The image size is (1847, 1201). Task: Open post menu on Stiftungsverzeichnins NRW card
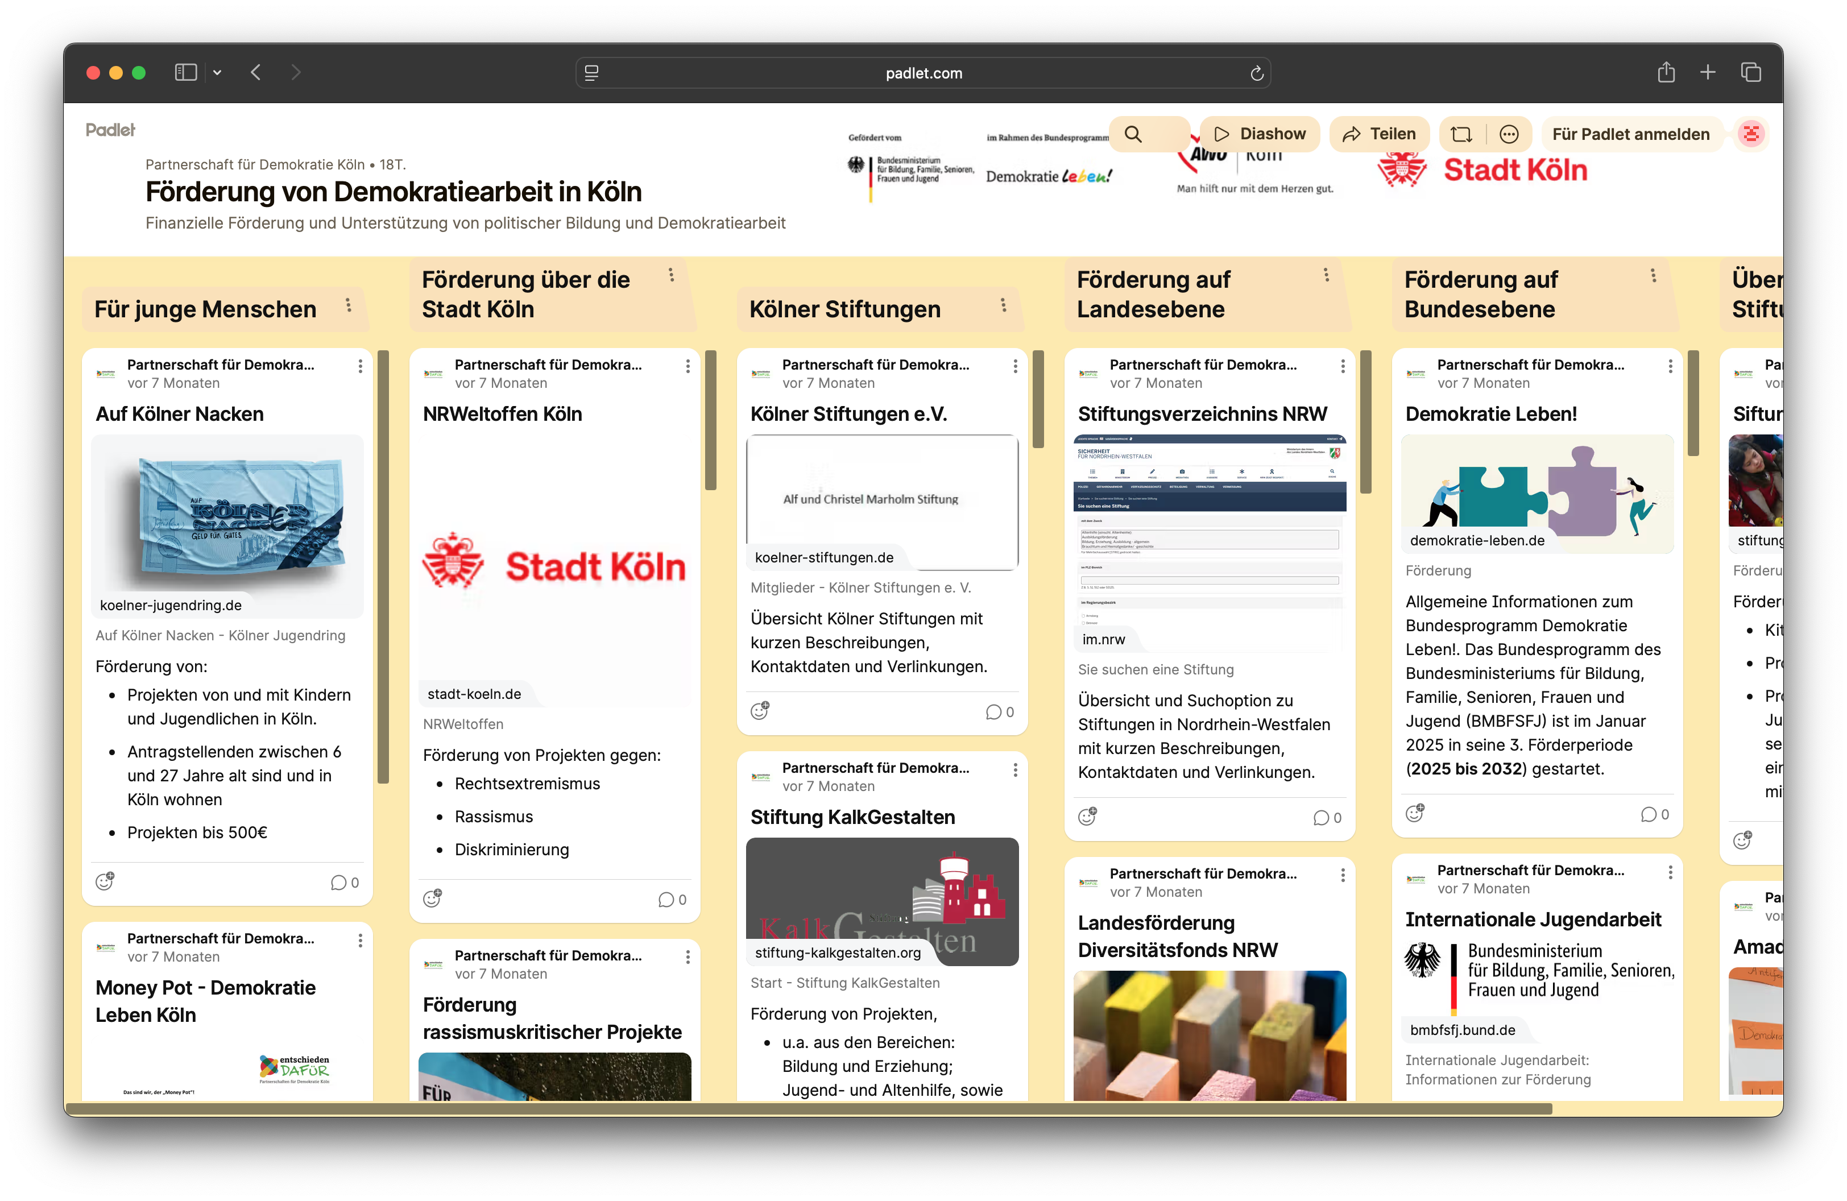click(1343, 366)
